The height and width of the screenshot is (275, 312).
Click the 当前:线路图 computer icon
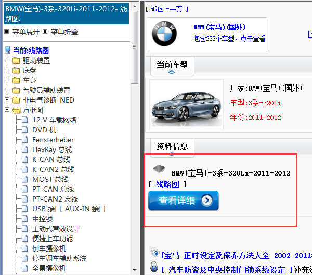pos(8,50)
